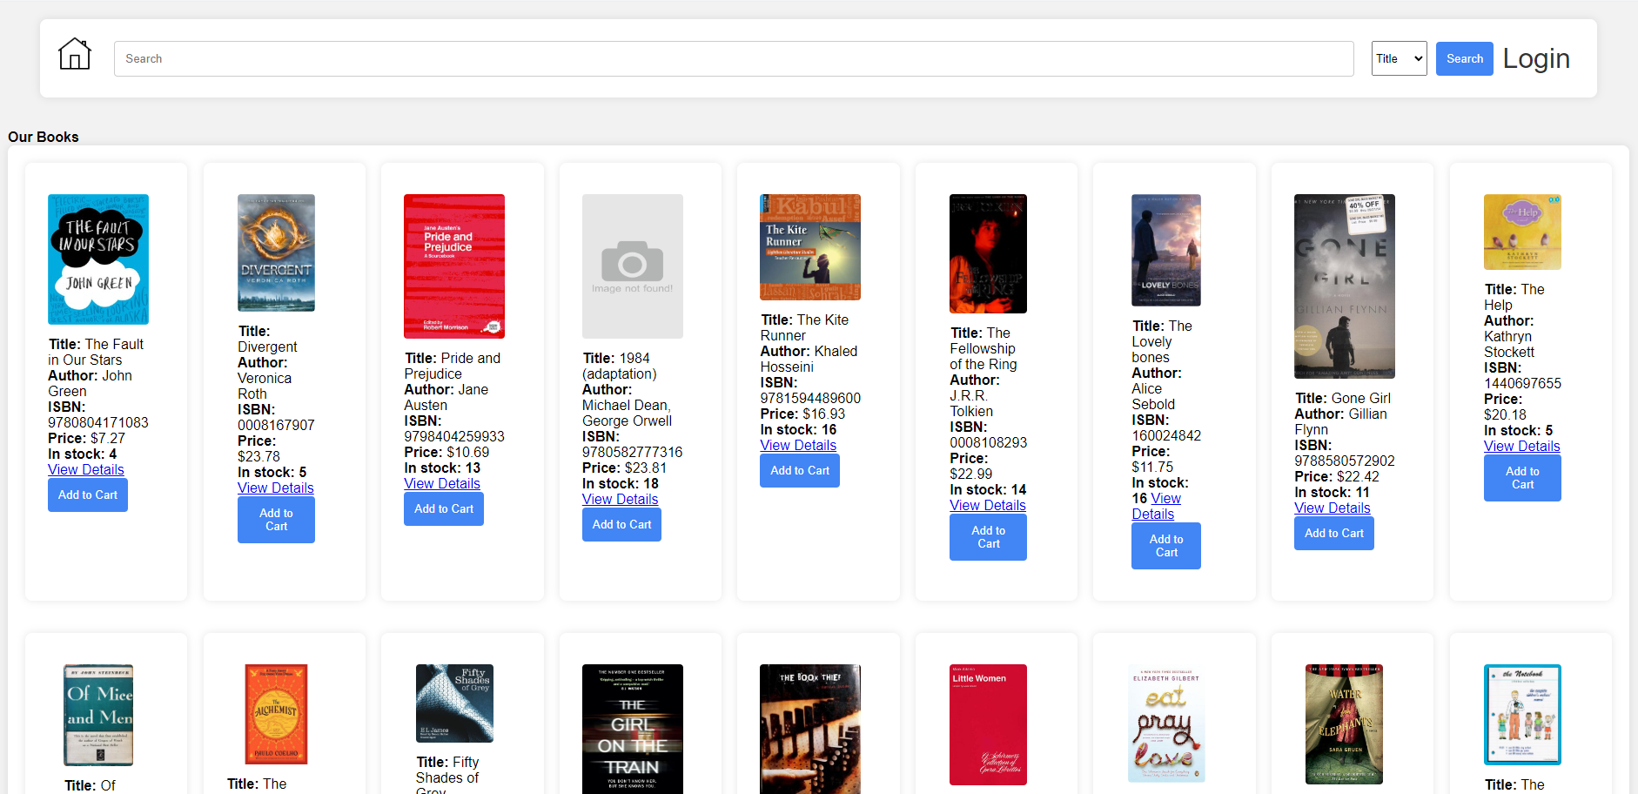View Details for The Kite Runner

[x=798, y=445]
